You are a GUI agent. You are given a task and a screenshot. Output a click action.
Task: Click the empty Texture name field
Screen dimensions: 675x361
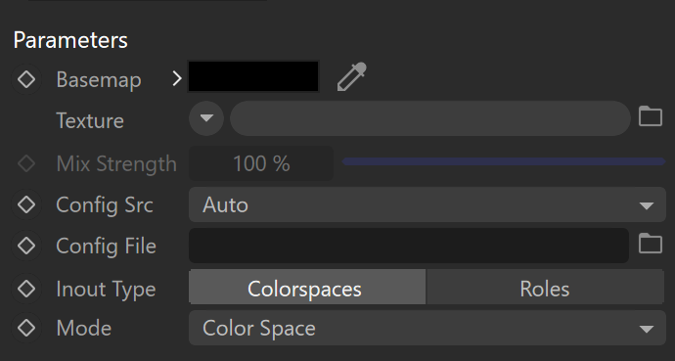coord(430,118)
